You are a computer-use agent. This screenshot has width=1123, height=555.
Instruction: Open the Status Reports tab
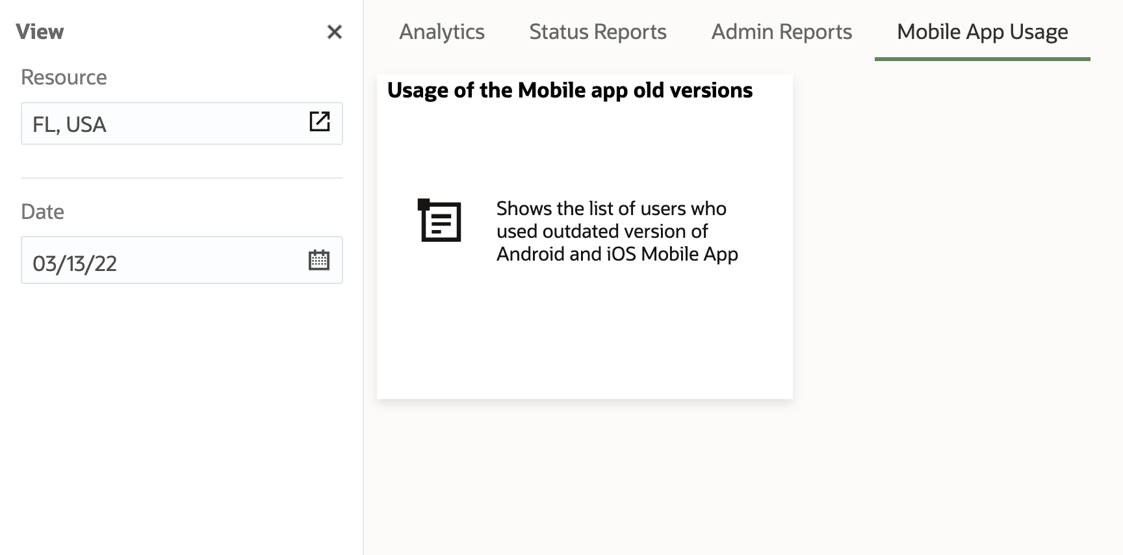coord(598,32)
